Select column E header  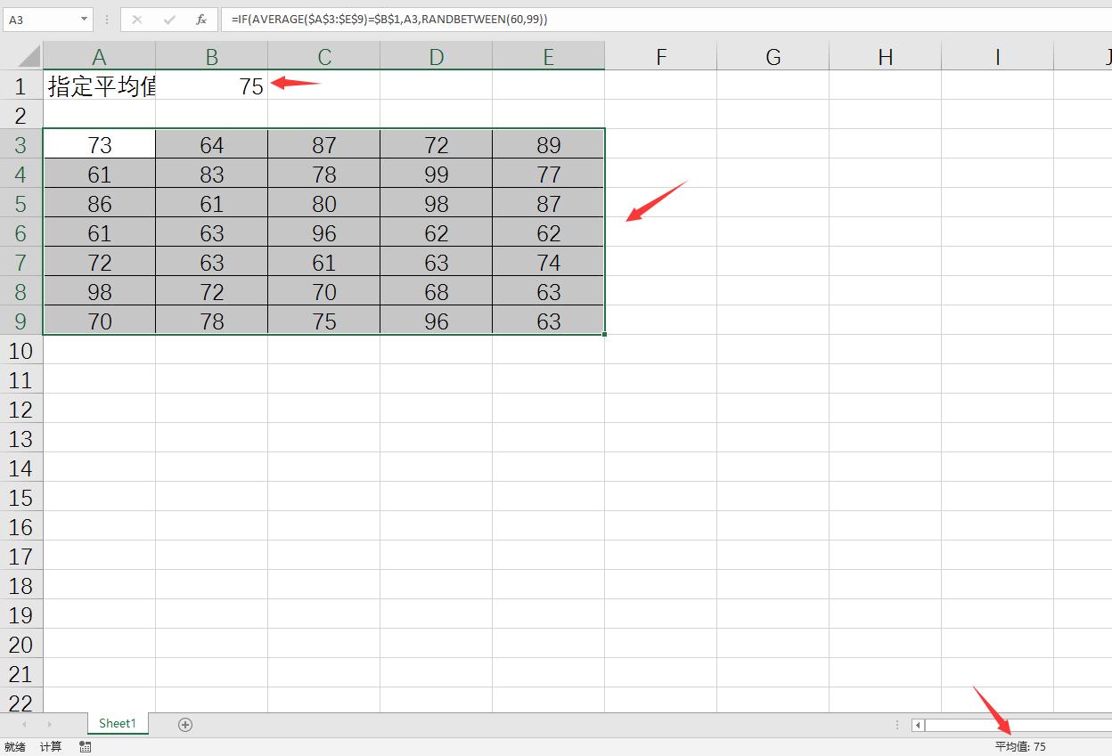click(x=548, y=56)
